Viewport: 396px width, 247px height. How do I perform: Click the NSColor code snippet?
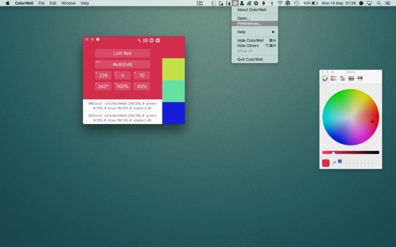tap(123, 105)
